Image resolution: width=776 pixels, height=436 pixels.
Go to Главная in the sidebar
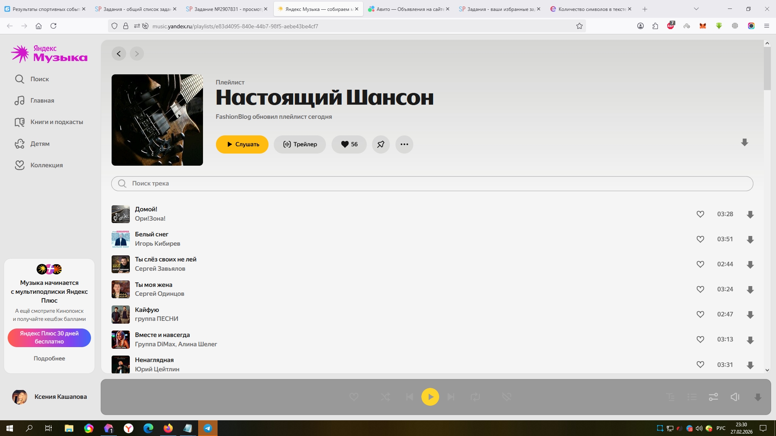pyautogui.click(x=34, y=101)
